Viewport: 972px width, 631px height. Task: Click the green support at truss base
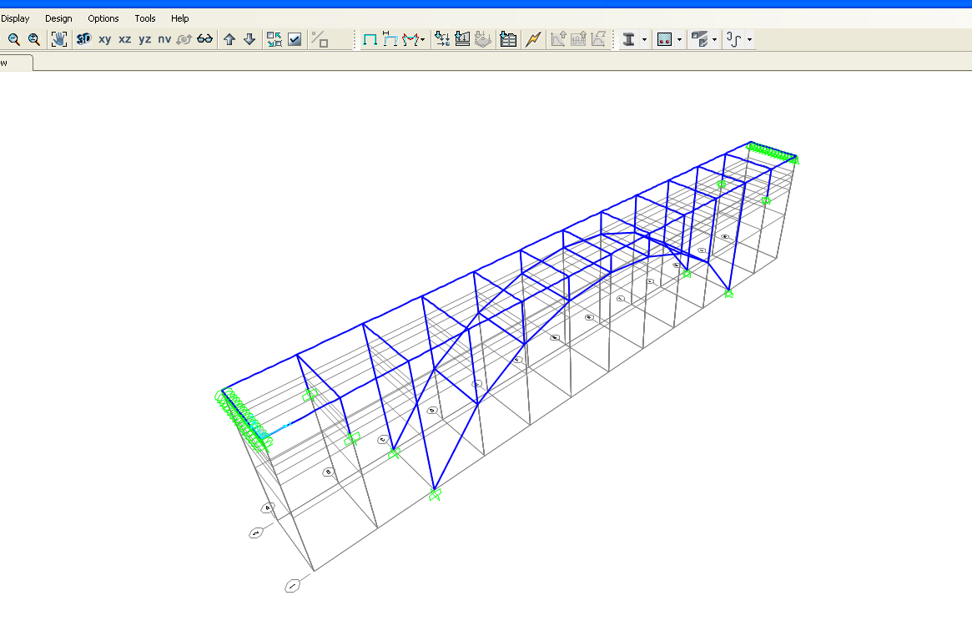(435, 495)
